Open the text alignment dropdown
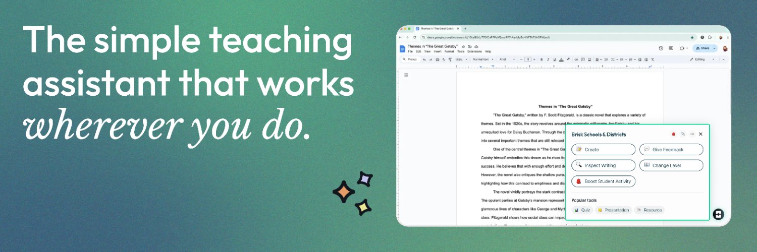Viewport: 757px width, 252px height. [x=599, y=59]
